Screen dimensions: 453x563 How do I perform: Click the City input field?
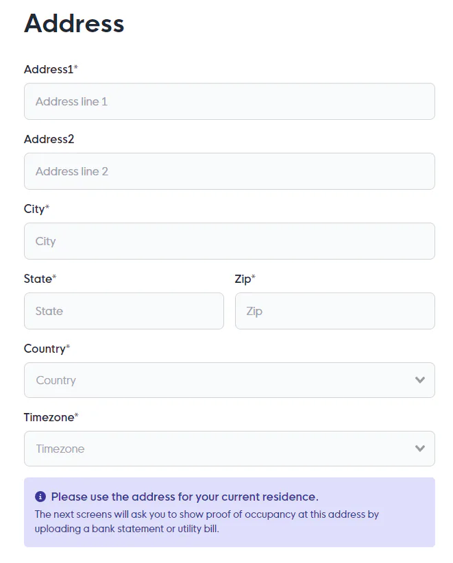tap(230, 240)
